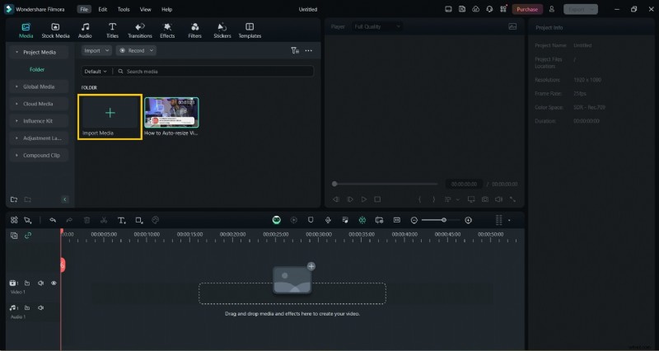Open the Transitions tab
Screen dimensions: 659x351
tap(139, 30)
